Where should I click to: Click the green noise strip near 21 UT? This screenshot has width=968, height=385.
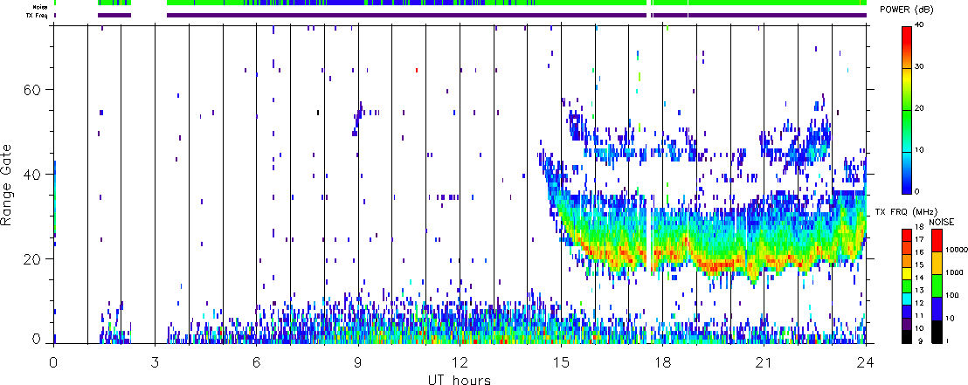click(764, 3)
